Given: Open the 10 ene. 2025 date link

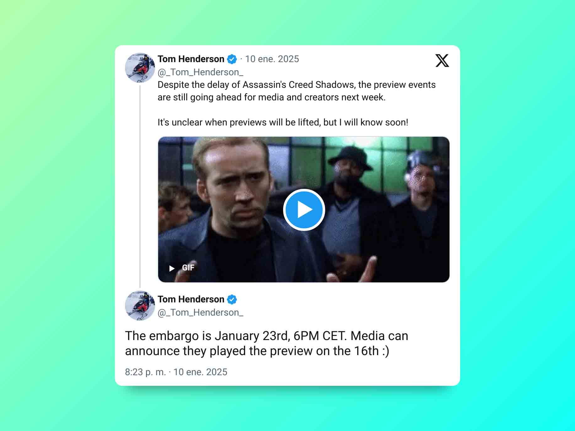Looking at the screenshot, I should click(272, 59).
